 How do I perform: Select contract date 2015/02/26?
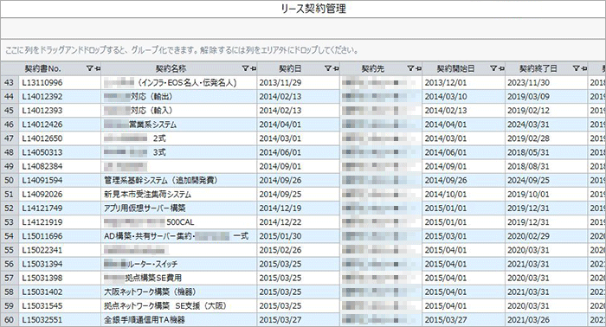[299, 250]
